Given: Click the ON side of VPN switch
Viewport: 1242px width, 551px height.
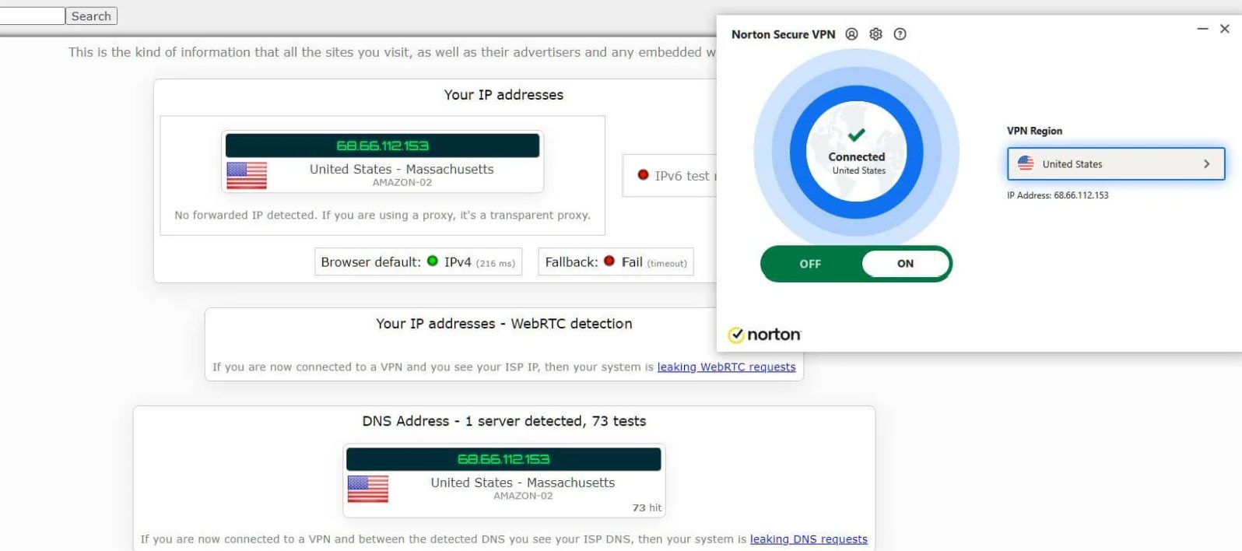Looking at the screenshot, I should coord(905,264).
